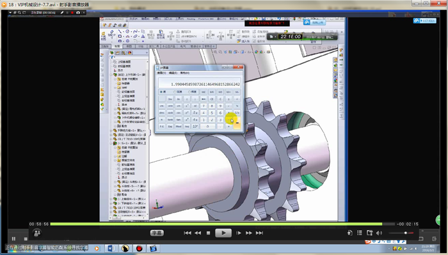Viewport: 448px width, 255px height.
Task: Open Word from the Windows taskbar
Action: point(111,249)
